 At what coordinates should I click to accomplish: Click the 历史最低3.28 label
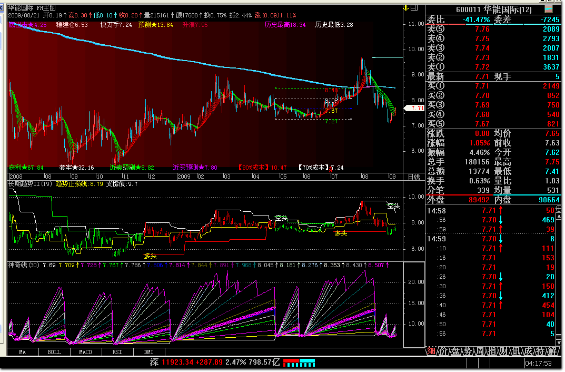tap(334, 25)
